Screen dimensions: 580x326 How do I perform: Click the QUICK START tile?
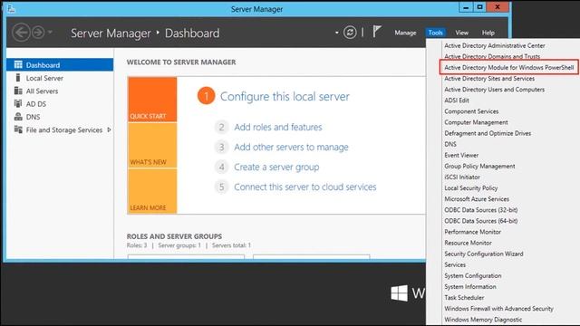tap(152, 100)
